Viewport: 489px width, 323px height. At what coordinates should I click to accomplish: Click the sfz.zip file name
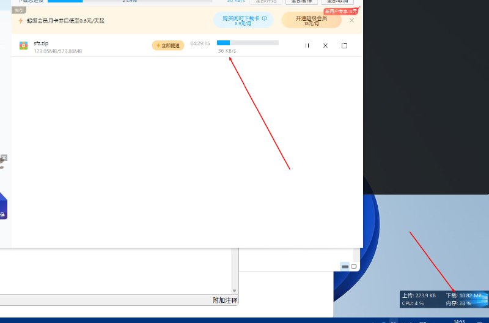41,43
